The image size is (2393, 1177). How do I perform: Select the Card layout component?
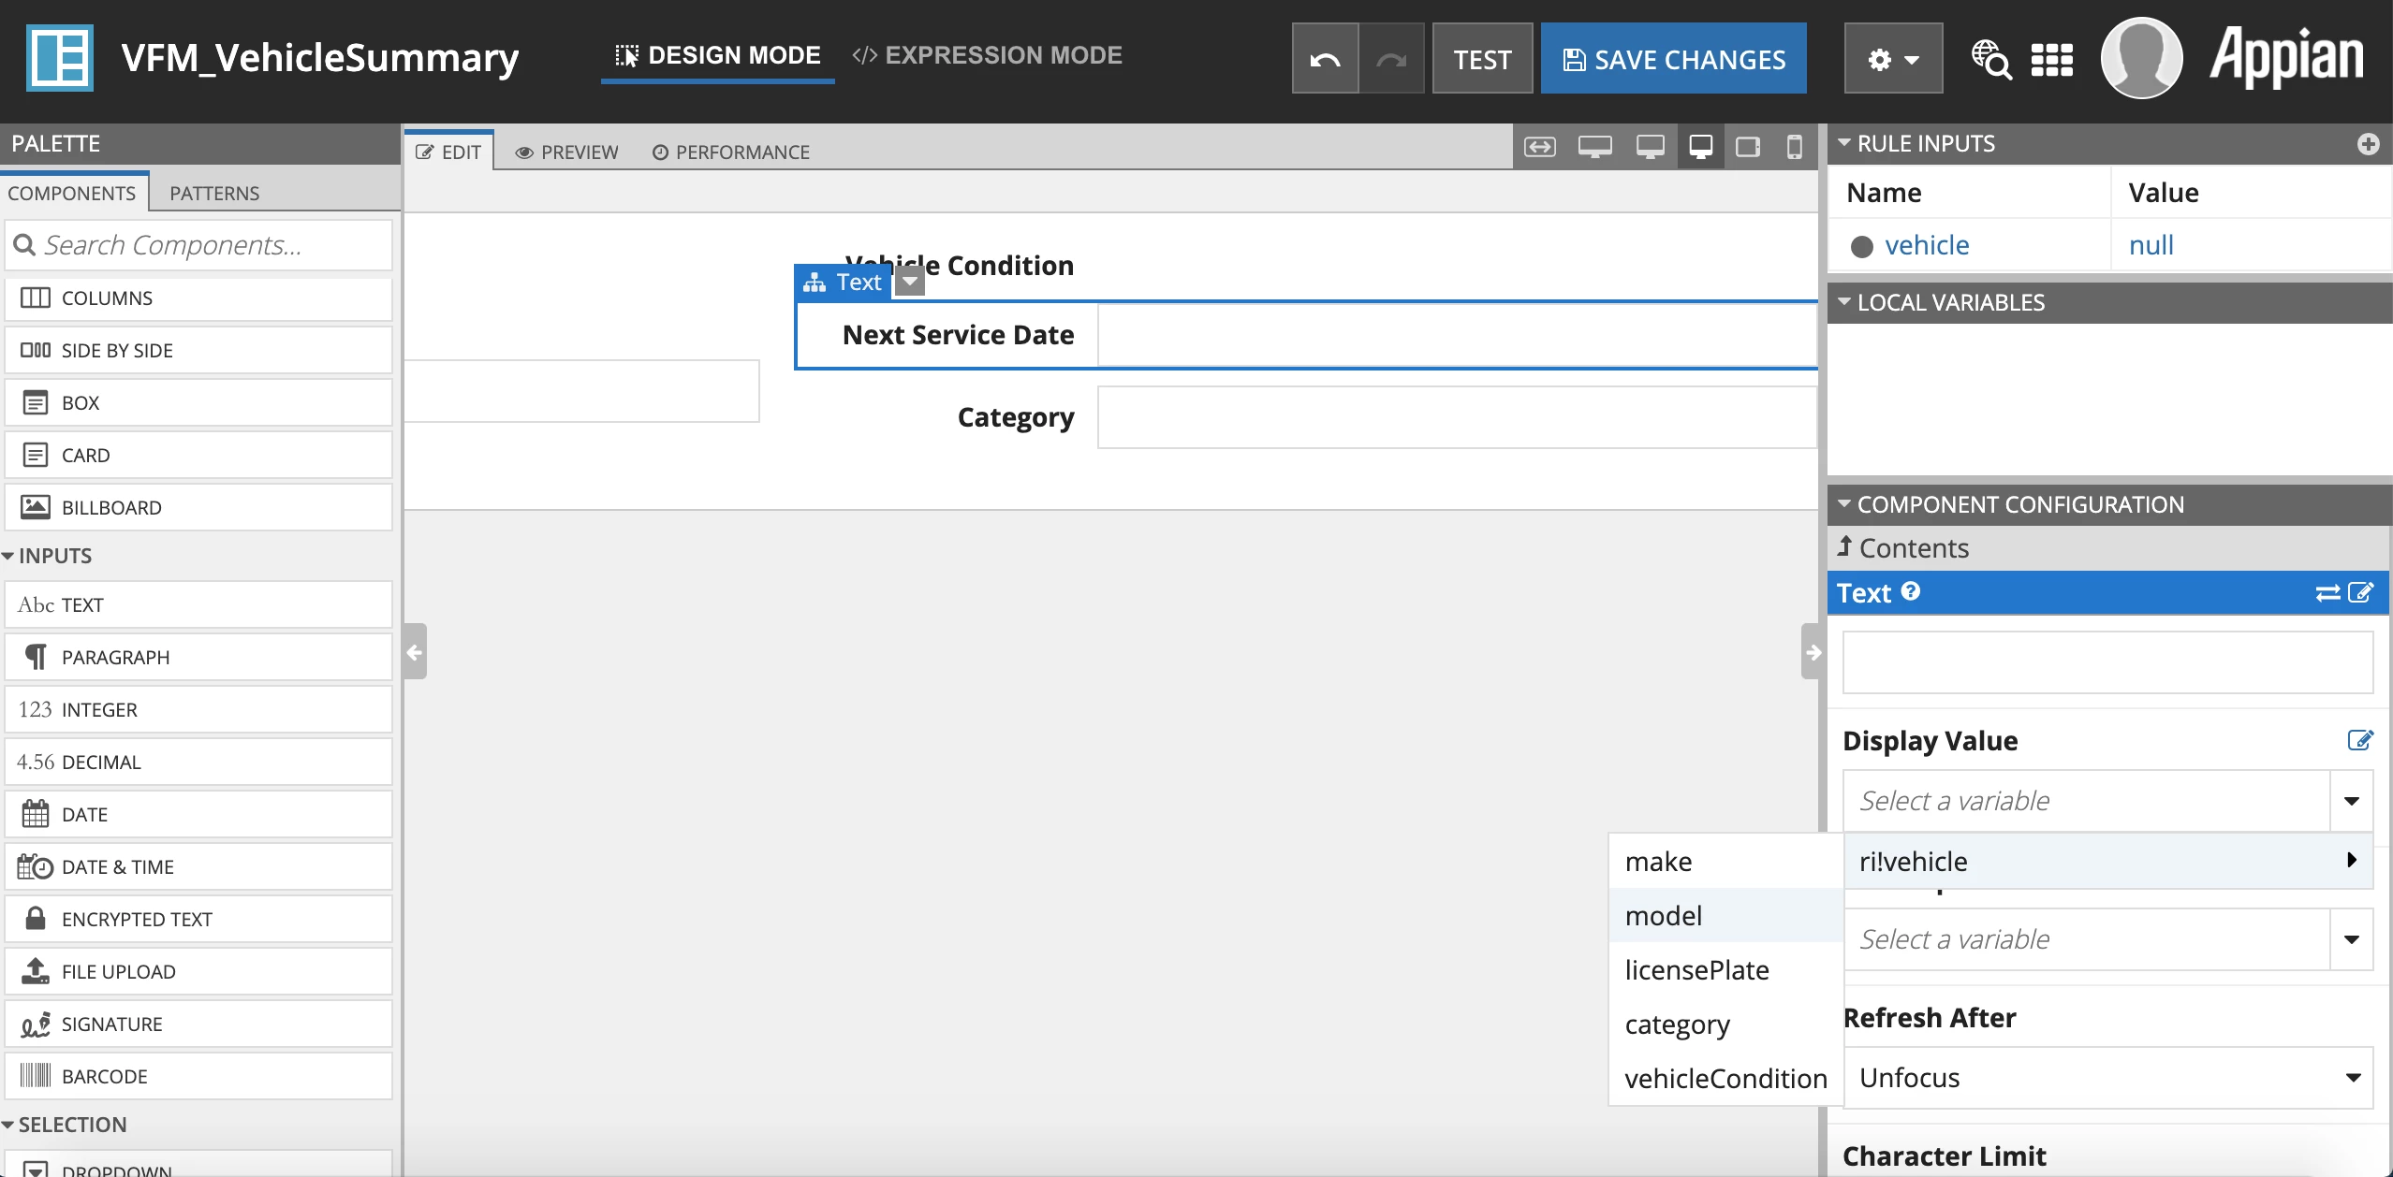tap(198, 455)
